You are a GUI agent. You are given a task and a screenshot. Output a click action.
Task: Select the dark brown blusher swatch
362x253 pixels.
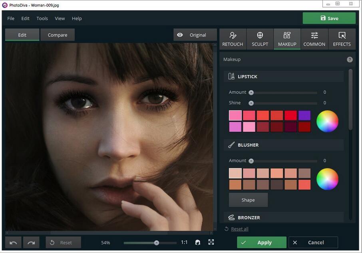277,185
